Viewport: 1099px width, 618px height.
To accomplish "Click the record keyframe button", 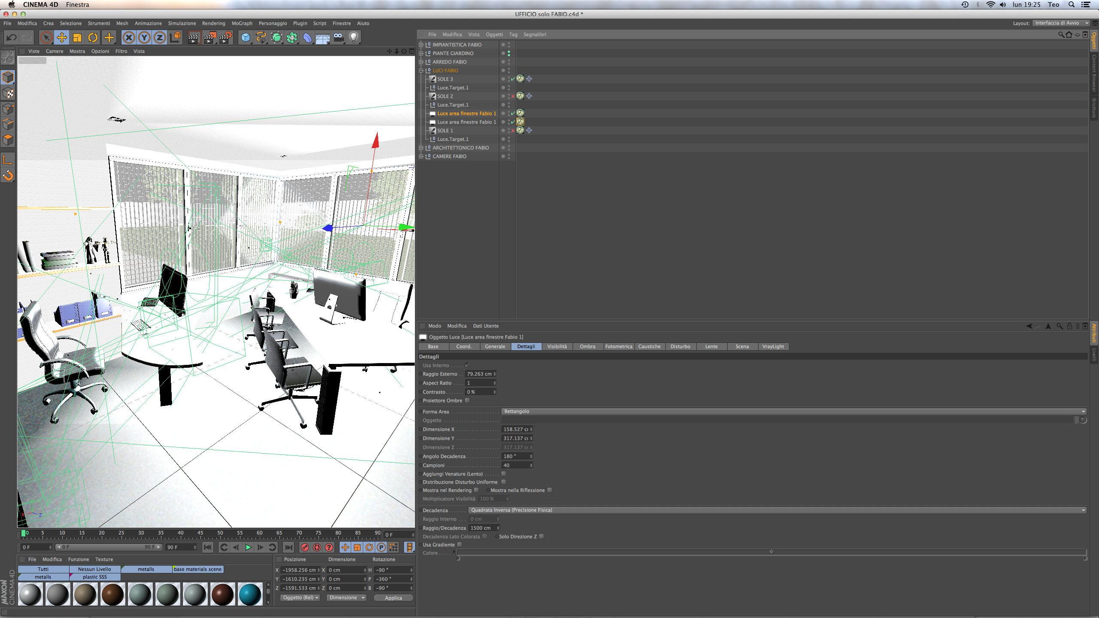I will 305,547.
